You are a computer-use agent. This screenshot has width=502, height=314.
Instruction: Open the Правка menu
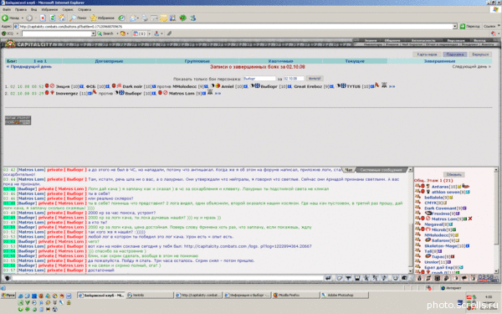(20, 9)
